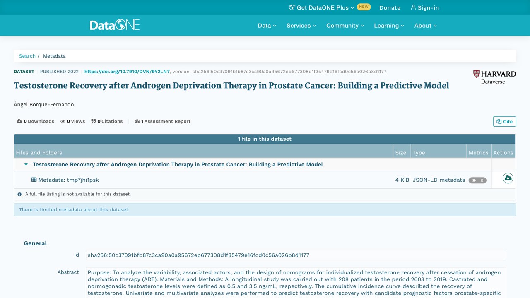This screenshot has width=530, height=298.
Task: Click the NEW badge
Action: coord(364,7)
